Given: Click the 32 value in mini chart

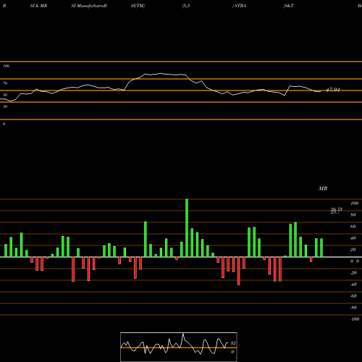Looking at the screenshot, I should [x=233, y=343].
